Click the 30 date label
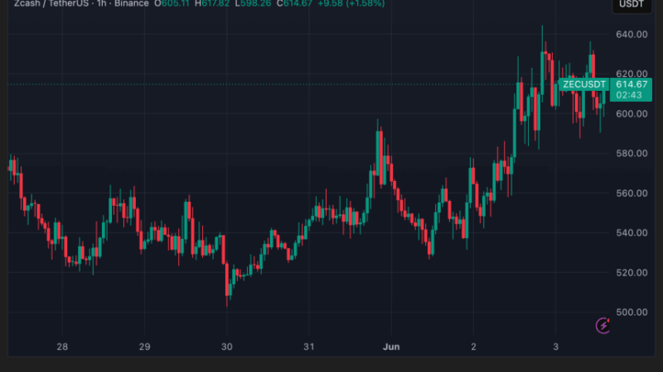The height and width of the screenshot is (372, 663). [226, 346]
